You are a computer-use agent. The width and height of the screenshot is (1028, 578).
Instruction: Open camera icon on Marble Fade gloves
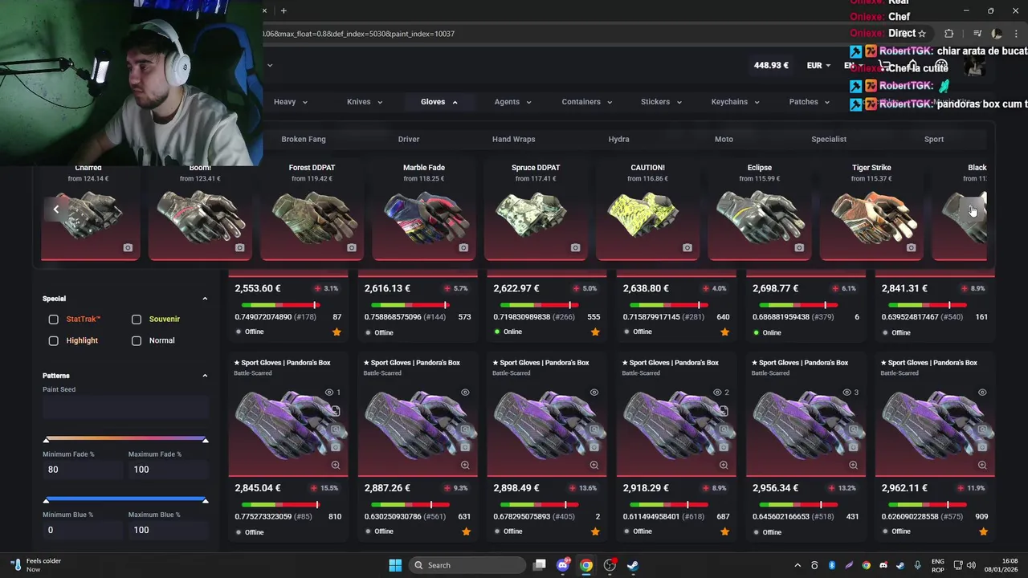[x=463, y=248]
